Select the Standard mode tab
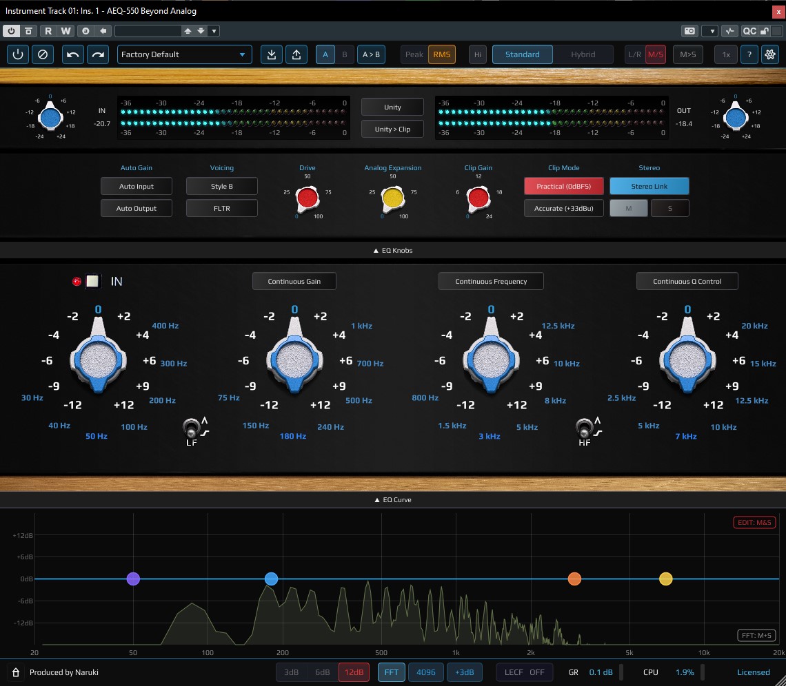786x686 pixels. click(523, 54)
